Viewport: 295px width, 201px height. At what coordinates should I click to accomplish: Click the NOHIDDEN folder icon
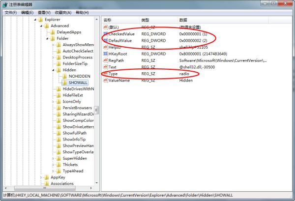[x=64, y=76]
